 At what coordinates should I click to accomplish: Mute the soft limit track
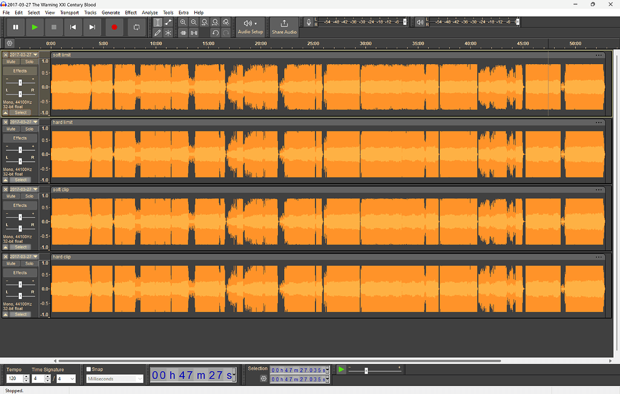pyautogui.click(x=10, y=61)
